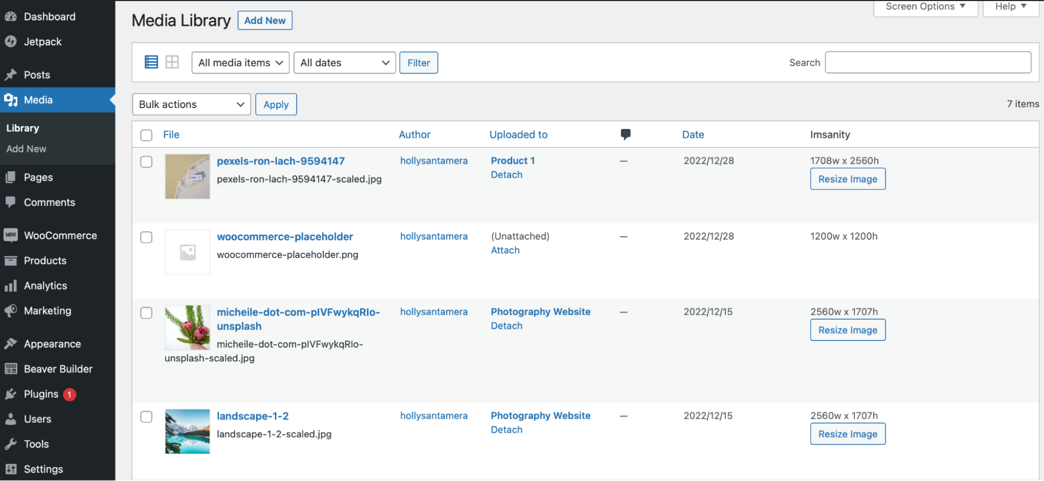Image resolution: width=1044 pixels, height=481 pixels.
Task: Open Jetpack from sidebar icon
Action: point(10,42)
